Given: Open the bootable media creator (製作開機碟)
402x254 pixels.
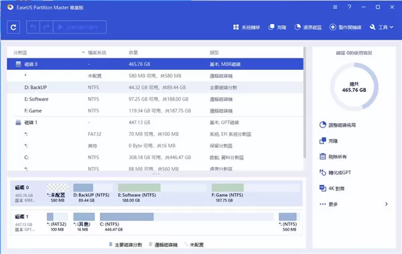Looking at the screenshot, I should pyautogui.click(x=345, y=27).
